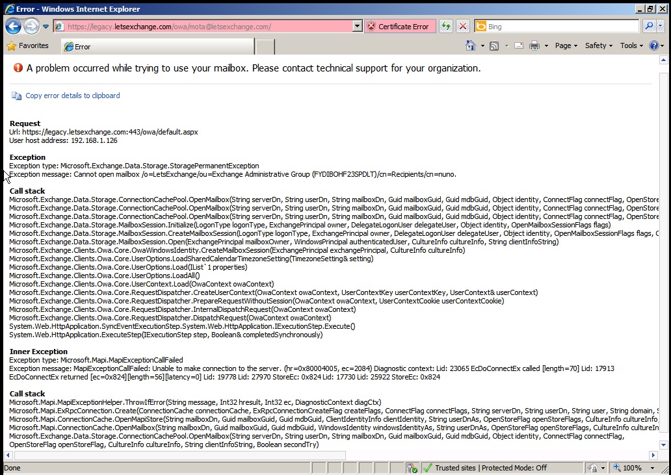Click the User host address 192.168.1.126 line
The image size is (671, 475).
[x=63, y=140]
